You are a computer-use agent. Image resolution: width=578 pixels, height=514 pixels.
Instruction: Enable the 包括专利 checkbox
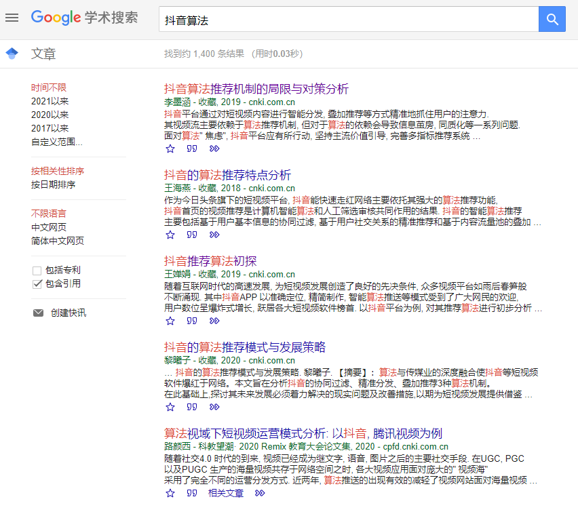coord(37,271)
